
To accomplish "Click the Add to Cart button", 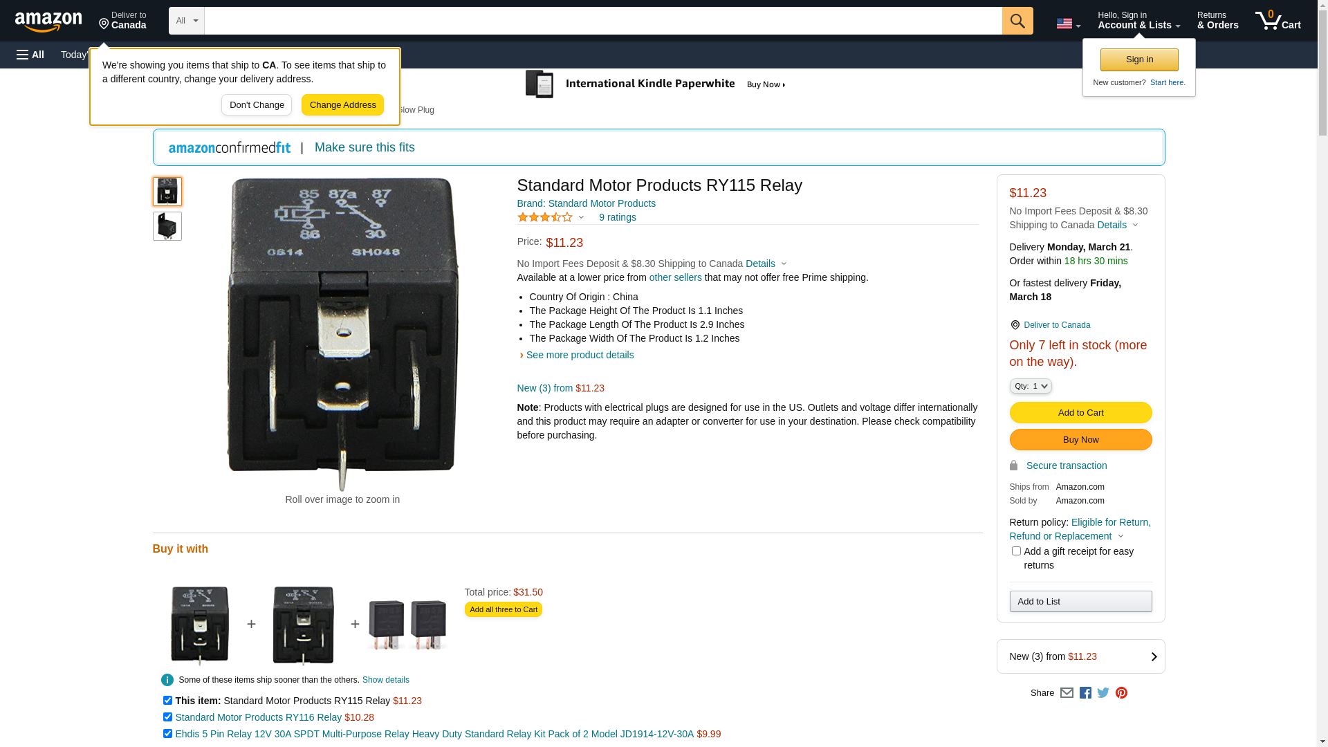I will [1080, 413].
